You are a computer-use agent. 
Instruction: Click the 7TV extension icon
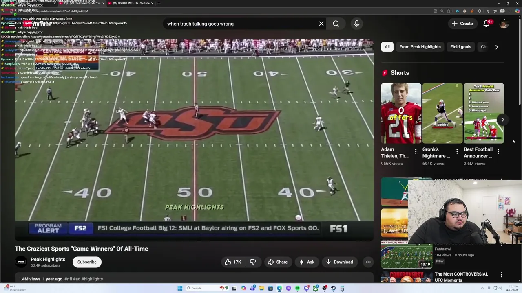coord(458,11)
